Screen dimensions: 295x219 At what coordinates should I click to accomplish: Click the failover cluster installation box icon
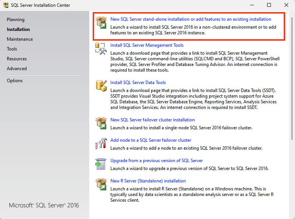click(x=101, y=123)
